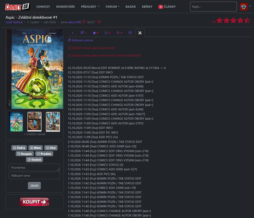254x218 pixels.
Task: Open the archive box tab
Action: click(130, 33)
